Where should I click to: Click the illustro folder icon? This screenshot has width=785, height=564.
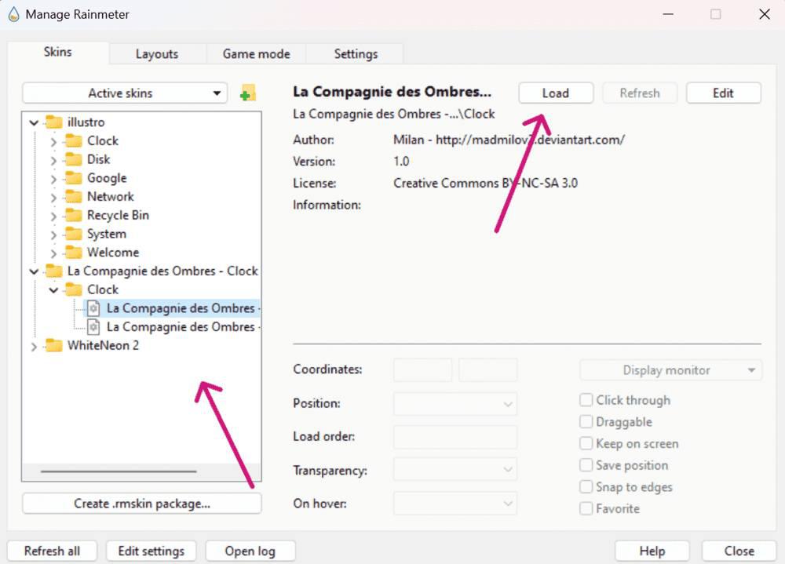coord(54,122)
